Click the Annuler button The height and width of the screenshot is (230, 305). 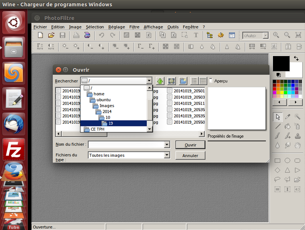190,155
